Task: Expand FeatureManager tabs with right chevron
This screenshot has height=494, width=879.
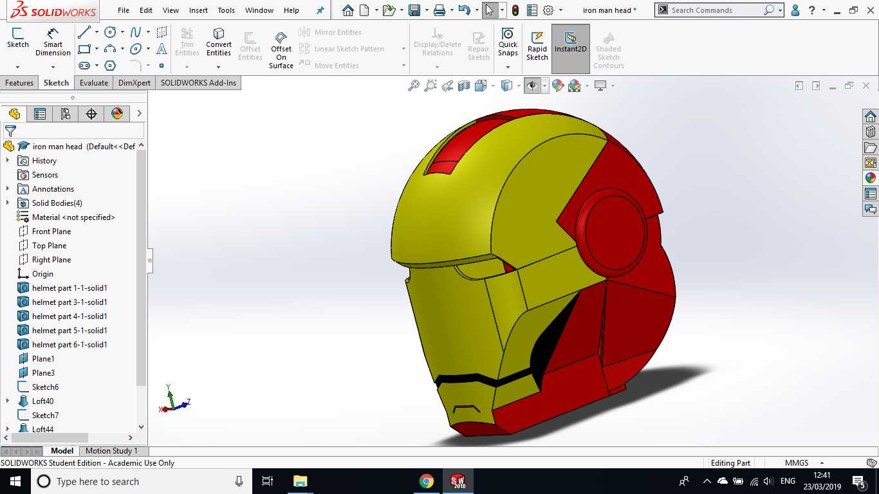Action: click(139, 114)
